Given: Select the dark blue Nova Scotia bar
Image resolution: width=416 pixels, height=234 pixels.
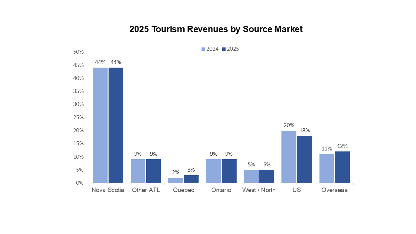Looking at the screenshot, I should point(116,123).
